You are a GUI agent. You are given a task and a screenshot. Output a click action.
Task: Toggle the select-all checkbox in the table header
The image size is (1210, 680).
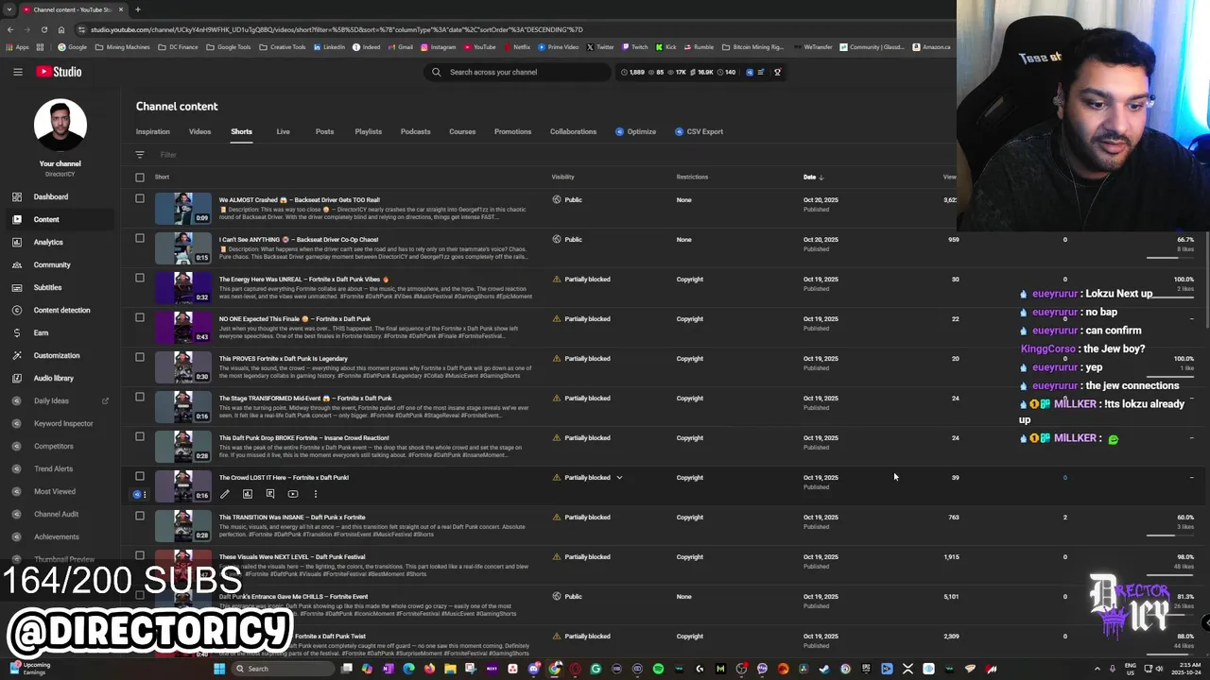[140, 177]
